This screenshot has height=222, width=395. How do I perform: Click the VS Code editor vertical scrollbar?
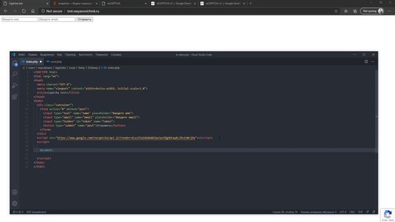pyautogui.click(x=376, y=111)
